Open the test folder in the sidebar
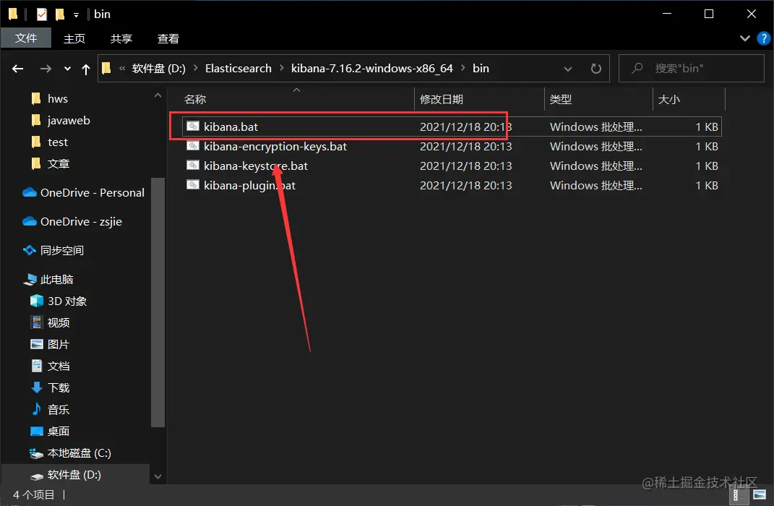Screen dimensions: 774x506 57,142
